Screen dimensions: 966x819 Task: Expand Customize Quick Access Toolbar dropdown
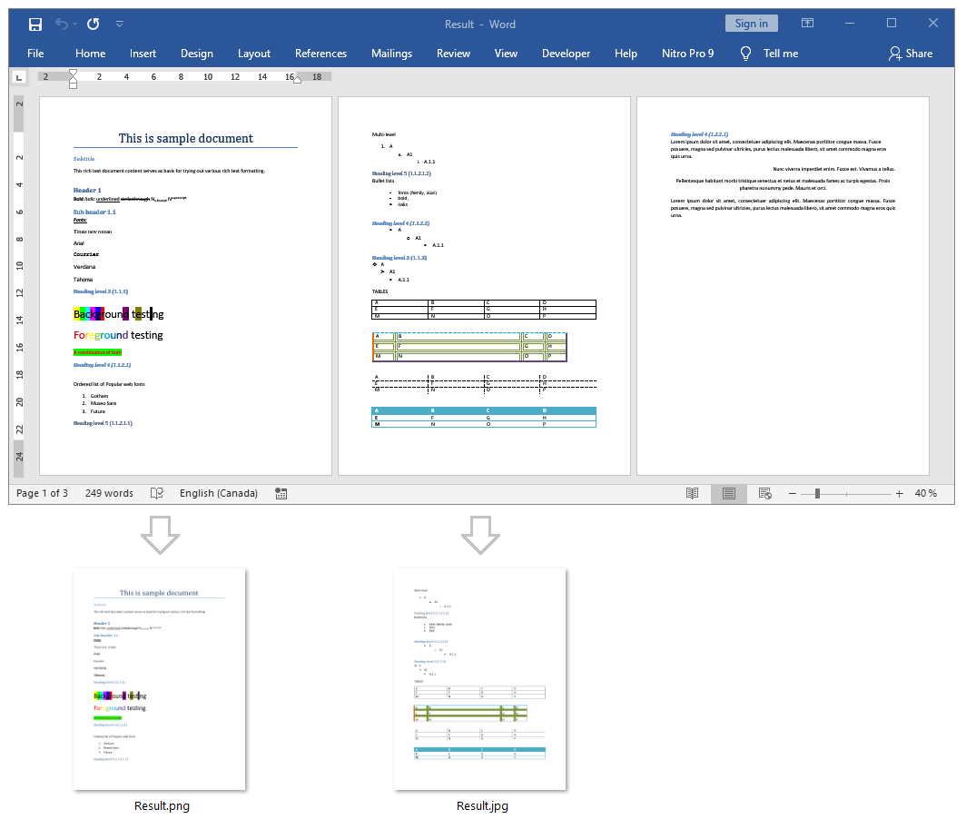point(120,25)
